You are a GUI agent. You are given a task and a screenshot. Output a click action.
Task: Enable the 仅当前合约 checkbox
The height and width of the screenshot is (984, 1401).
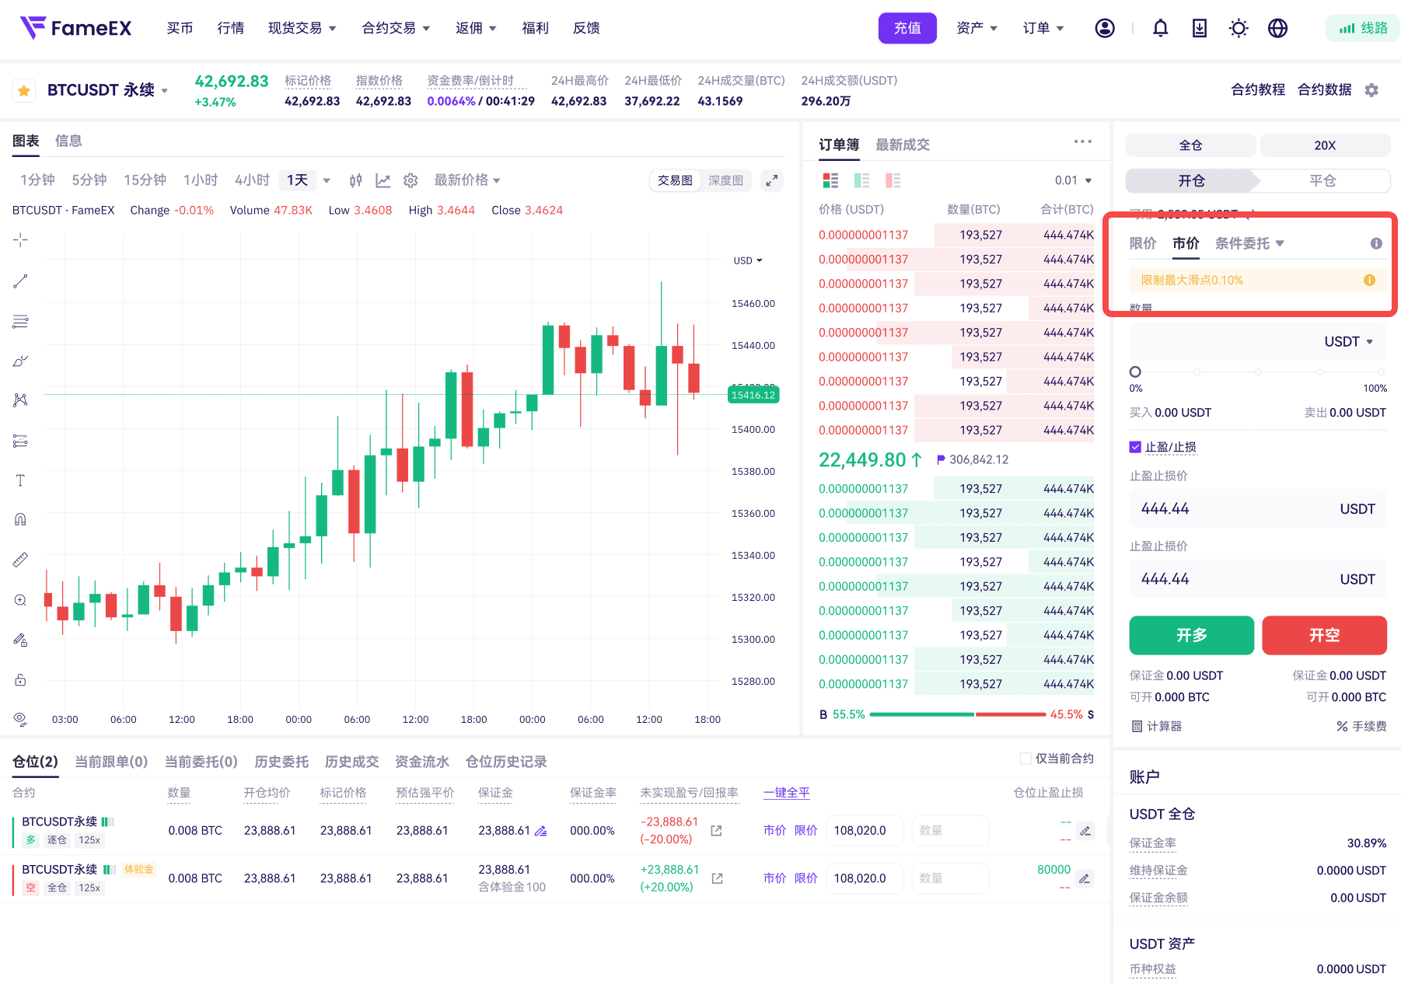(x=1025, y=759)
